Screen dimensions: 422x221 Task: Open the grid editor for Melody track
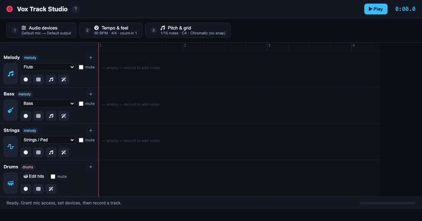tap(39, 79)
